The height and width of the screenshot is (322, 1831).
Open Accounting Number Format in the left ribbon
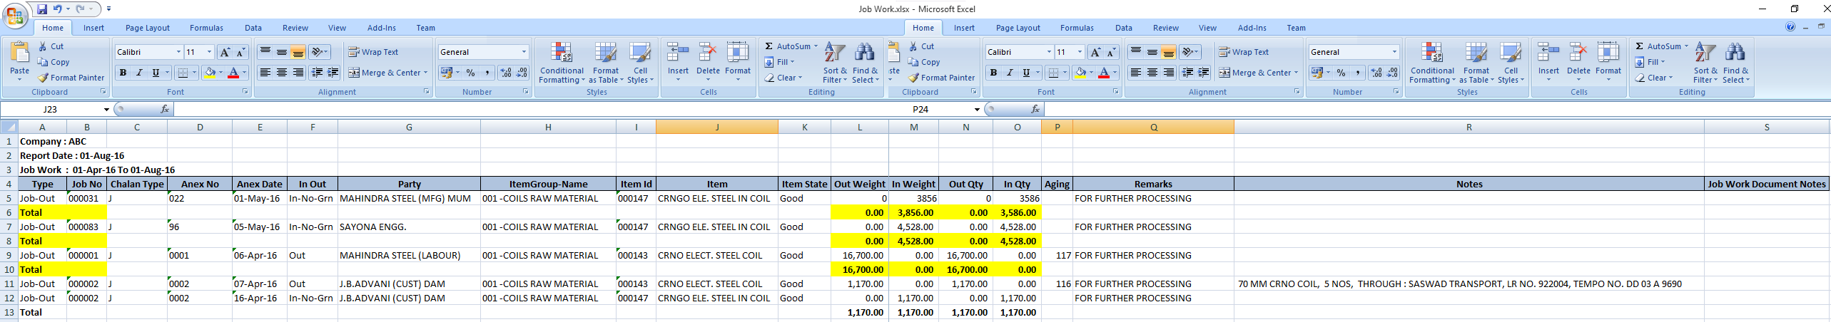[x=447, y=73]
